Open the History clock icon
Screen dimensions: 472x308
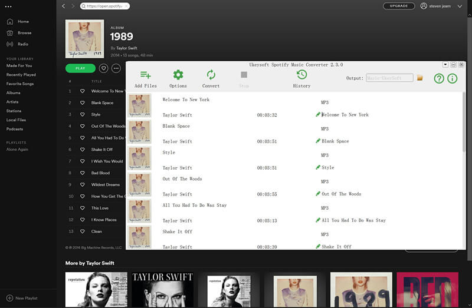(301, 75)
